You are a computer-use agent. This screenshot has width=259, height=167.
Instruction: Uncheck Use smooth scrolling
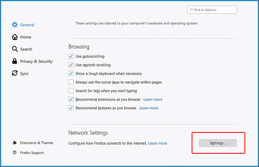(71, 65)
